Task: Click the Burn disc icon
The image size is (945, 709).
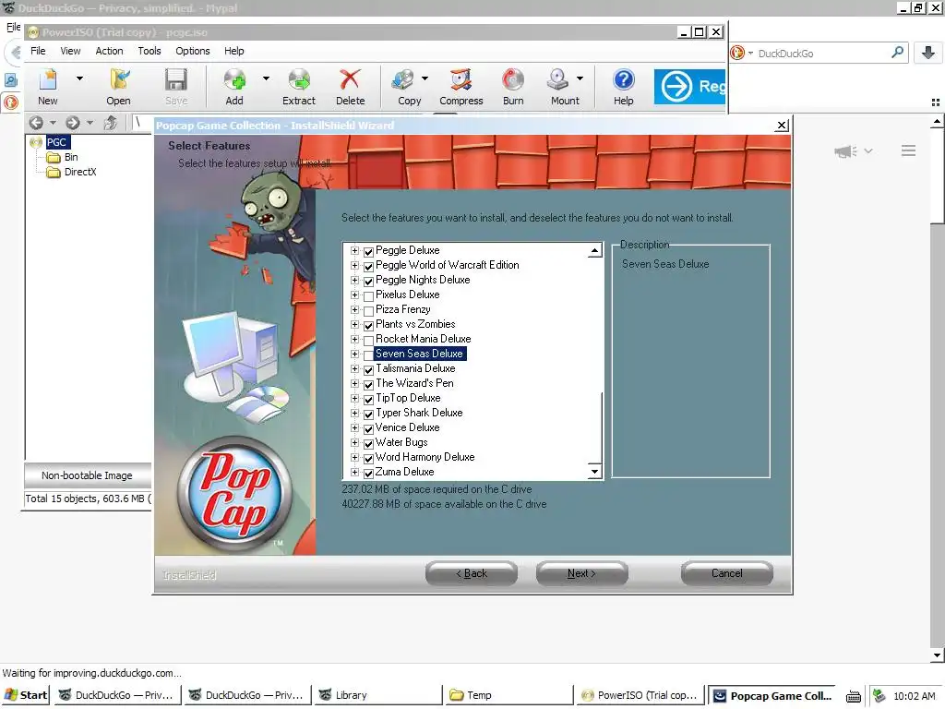Action: click(x=513, y=79)
